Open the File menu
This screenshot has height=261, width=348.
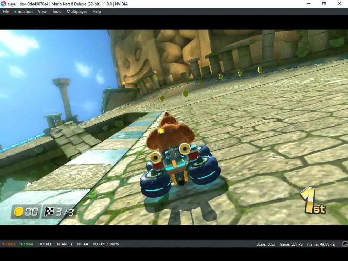(6, 12)
